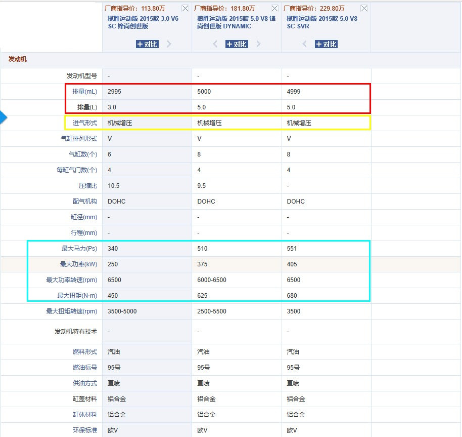The image size is (462, 437).
Task: Select the 最大功率转速(rpm) label
Action: tap(72, 280)
